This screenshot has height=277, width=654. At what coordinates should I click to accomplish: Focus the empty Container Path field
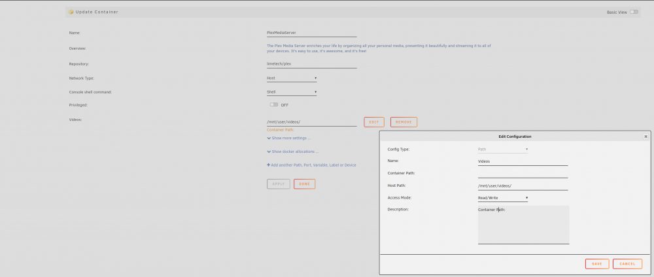coord(523,174)
